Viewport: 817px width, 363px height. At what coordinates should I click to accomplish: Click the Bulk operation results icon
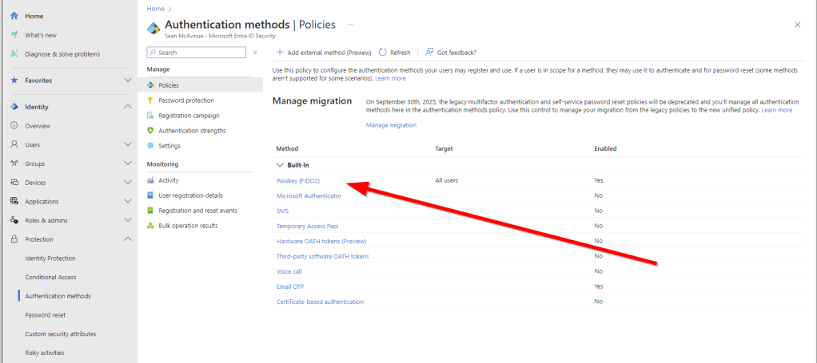click(x=150, y=226)
